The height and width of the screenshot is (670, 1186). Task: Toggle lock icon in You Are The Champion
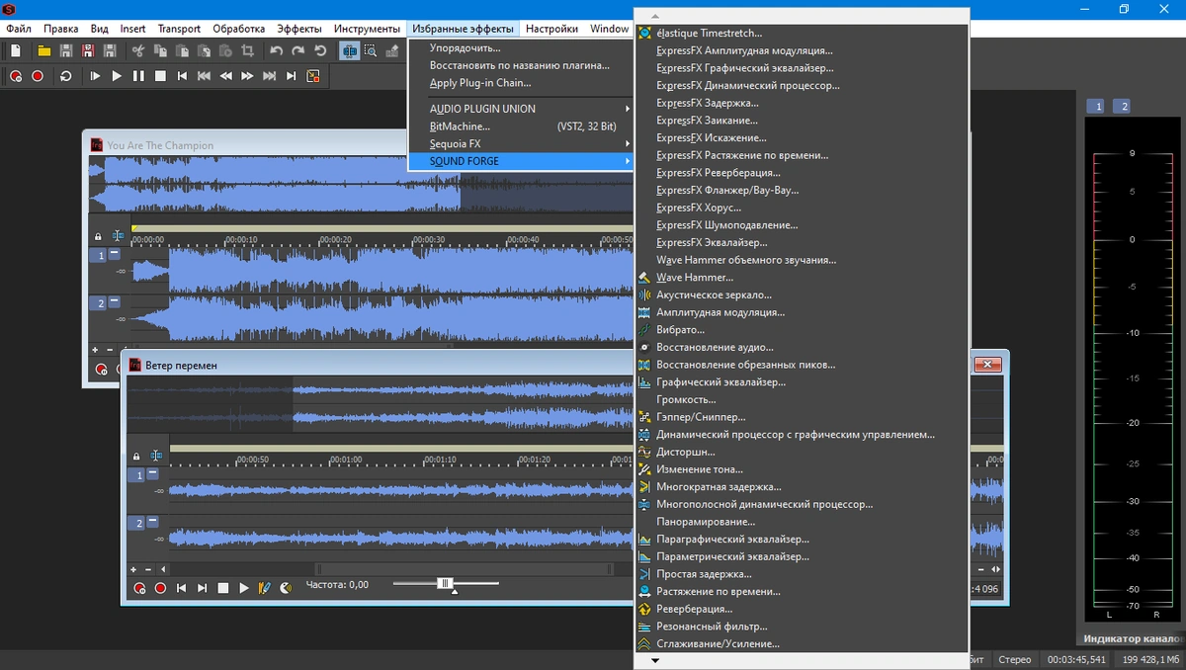[98, 237]
